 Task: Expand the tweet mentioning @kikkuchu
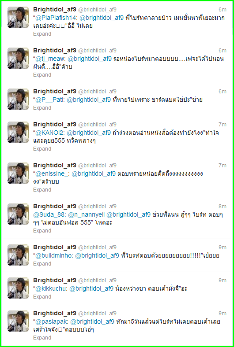click(x=42, y=296)
